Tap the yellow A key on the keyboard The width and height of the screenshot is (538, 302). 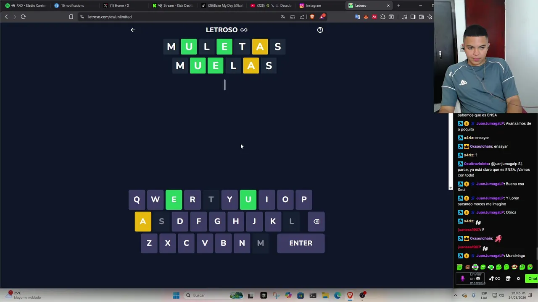(143, 221)
